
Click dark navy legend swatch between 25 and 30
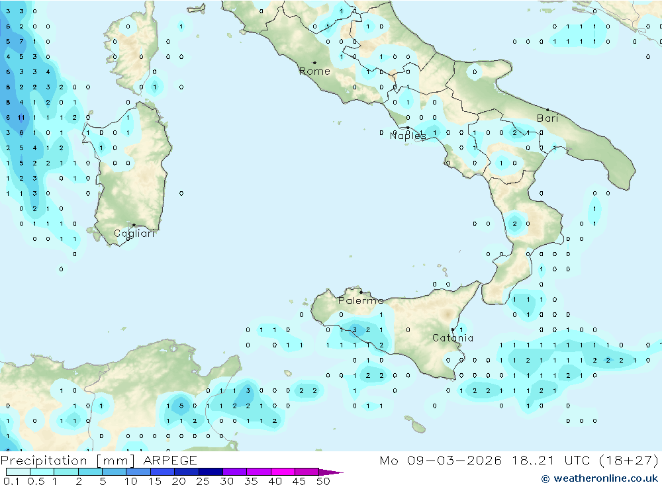point(211,472)
